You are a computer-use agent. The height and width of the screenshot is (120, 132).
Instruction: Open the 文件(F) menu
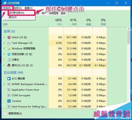7,8
